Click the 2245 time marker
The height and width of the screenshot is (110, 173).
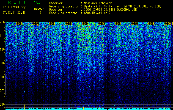point(85,24)
